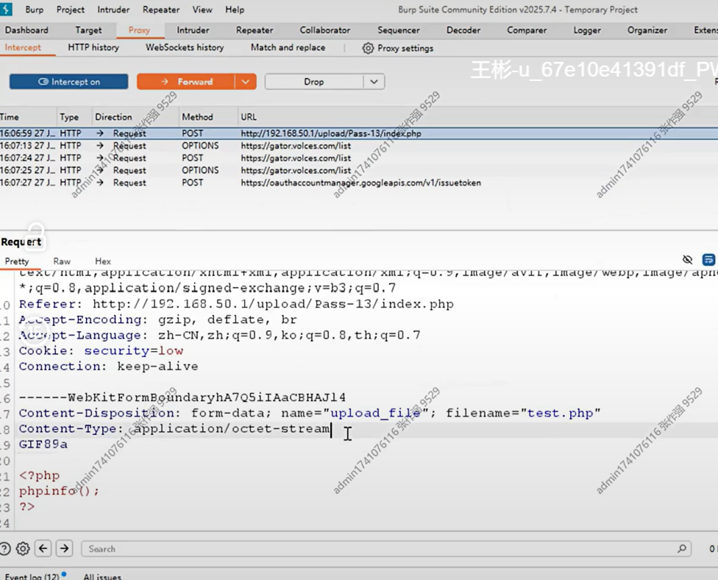Open the Proxy settings gear
718x580 pixels.
tap(368, 48)
